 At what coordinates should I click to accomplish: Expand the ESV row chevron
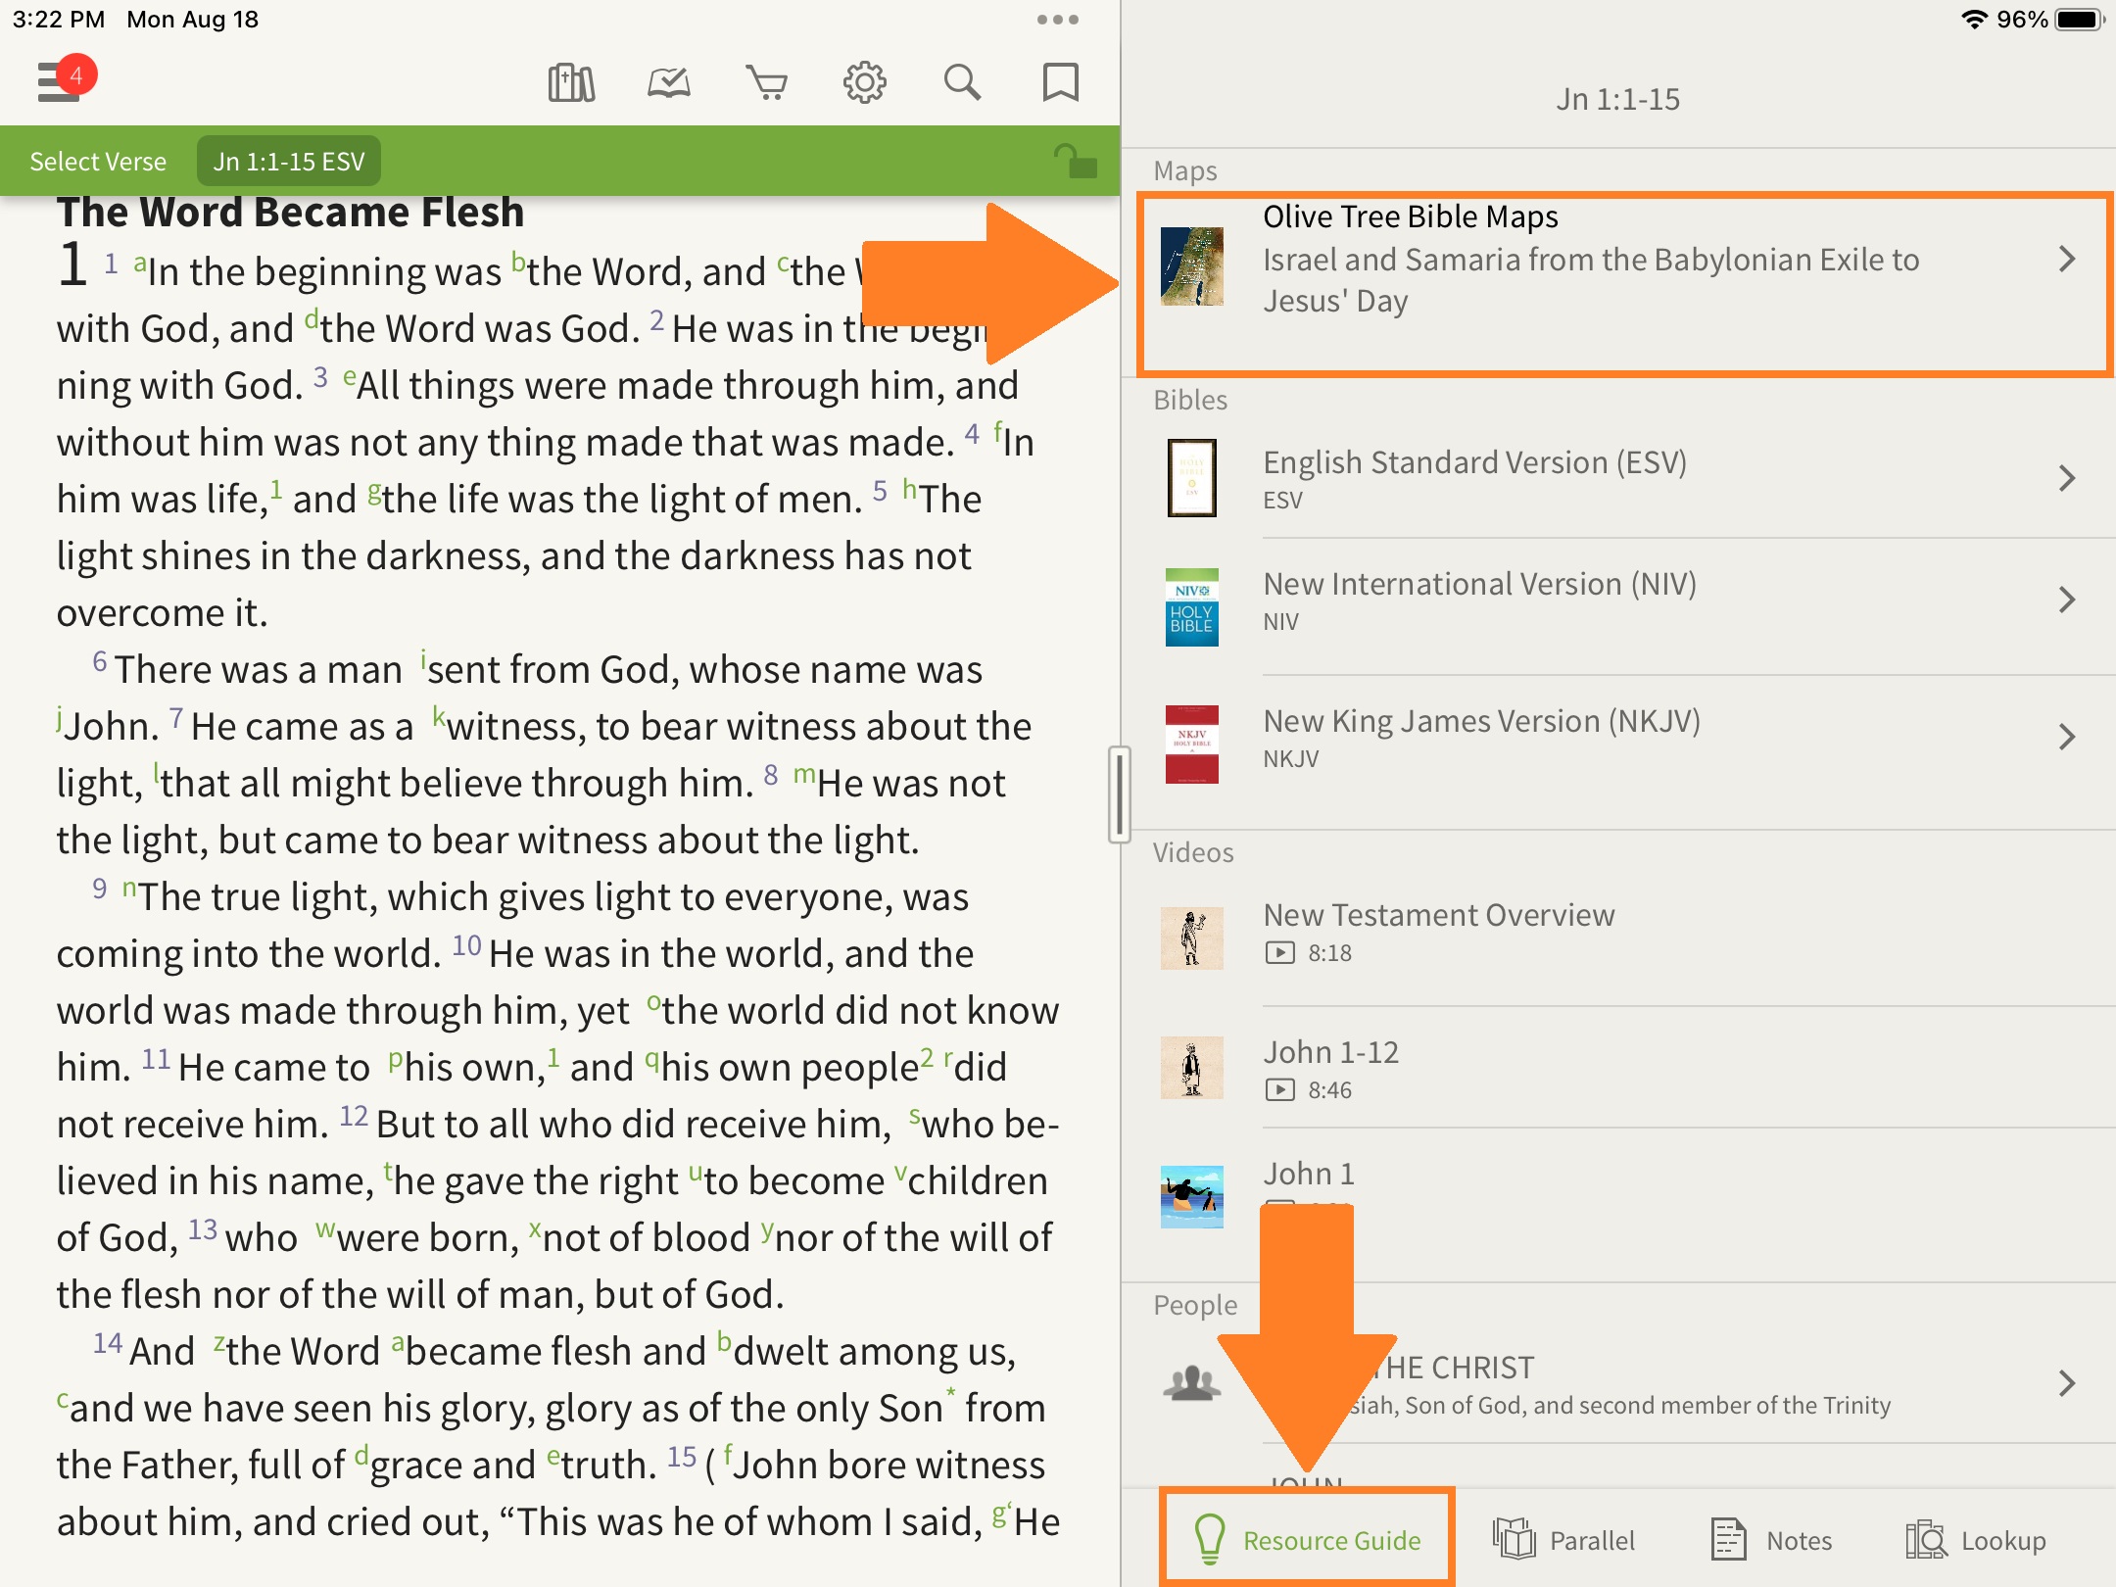[x=2067, y=478]
